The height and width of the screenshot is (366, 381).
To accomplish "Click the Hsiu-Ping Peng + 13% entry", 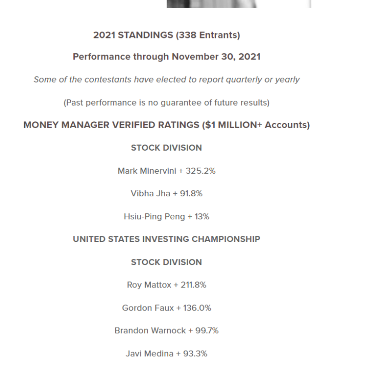I will click(167, 217).
